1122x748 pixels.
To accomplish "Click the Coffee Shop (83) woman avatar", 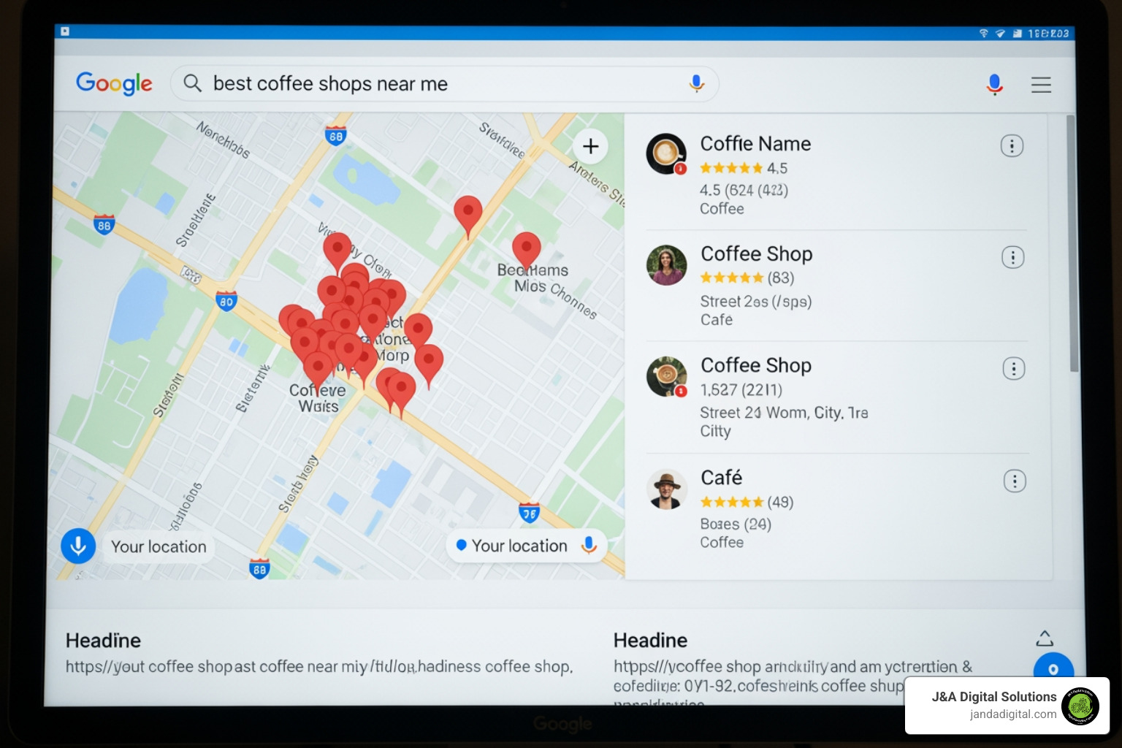I will point(666,265).
